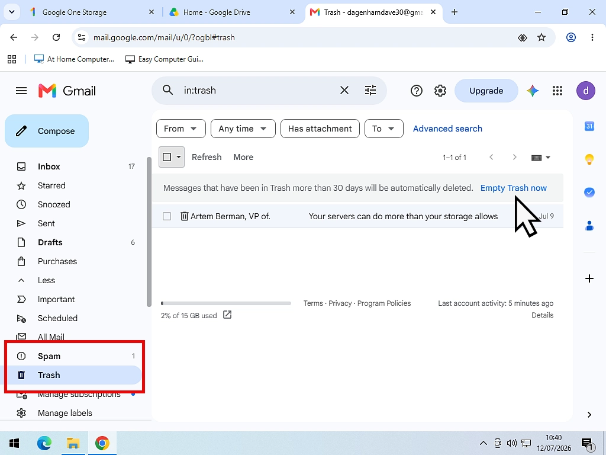Image resolution: width=606 pixels, height=455 pixels.
Task: Open Gmail main menu hamburger icon
Action: click(21, 91)
